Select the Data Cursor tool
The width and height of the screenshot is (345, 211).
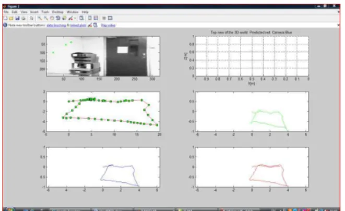pyautogui.click(x=64, y=18)
